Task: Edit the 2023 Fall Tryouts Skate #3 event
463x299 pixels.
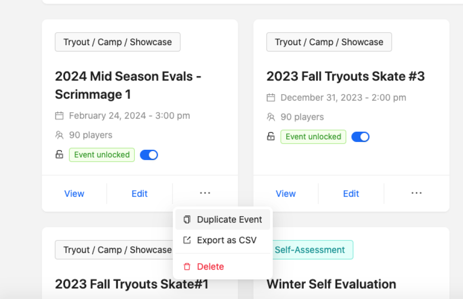Action: pos(351,194)
